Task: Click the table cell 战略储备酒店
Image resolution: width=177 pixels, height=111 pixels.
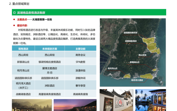Action: point(23,94)
